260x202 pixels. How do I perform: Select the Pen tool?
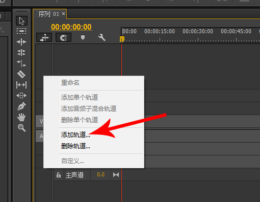click(21, 106)
